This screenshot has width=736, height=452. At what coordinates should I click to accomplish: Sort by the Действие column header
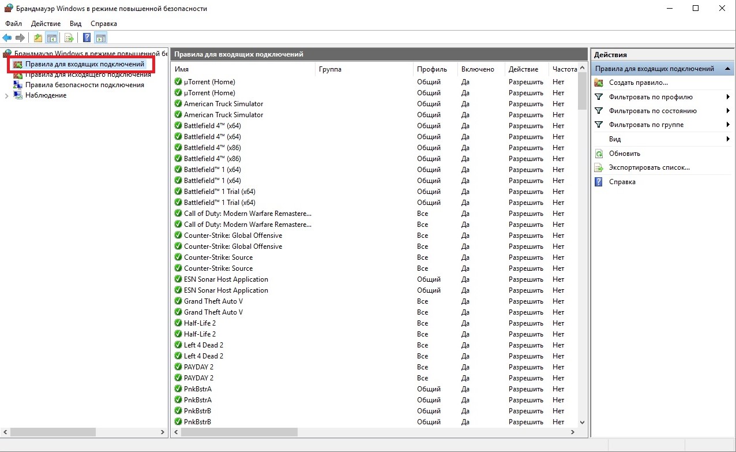(527, 69)
